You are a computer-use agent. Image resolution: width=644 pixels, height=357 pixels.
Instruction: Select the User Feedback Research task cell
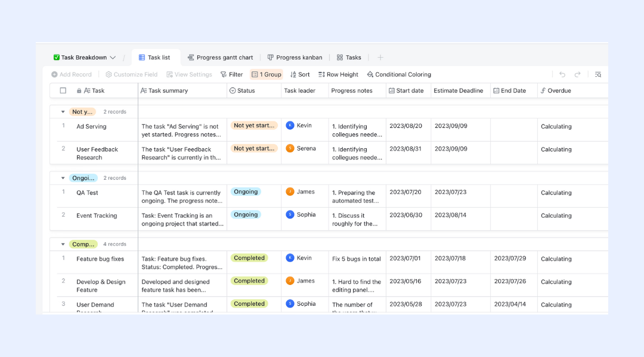[x=97, y=154]
